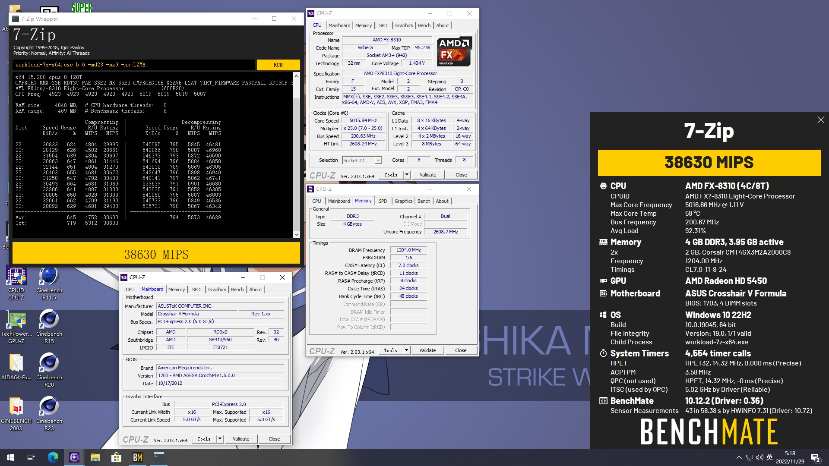Click BIOS version 1703 AGESA field
Viewport: 829px width, 466px height.
click(220, 375)
